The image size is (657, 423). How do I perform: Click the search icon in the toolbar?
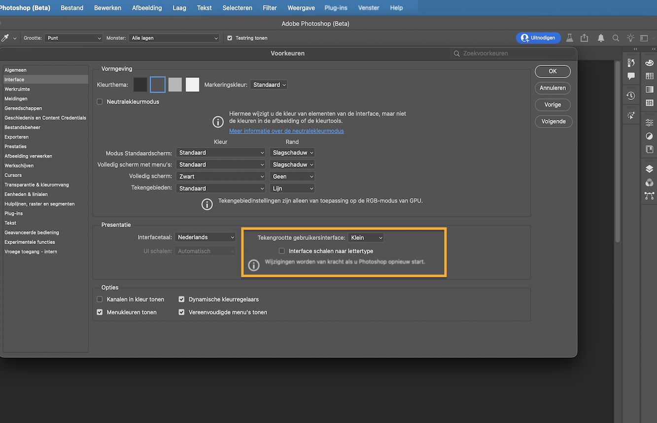coord(616,37)
